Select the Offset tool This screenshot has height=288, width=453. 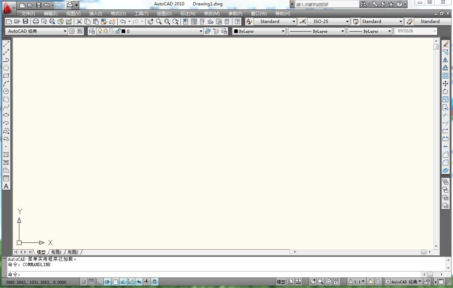pyautogui.click(x=445, y=68)
